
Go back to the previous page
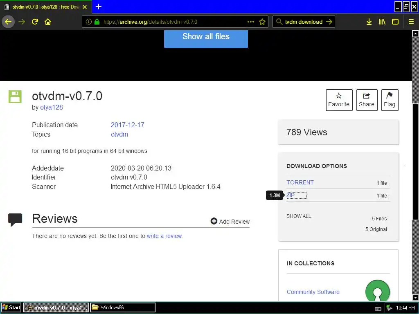coord(8,22)
